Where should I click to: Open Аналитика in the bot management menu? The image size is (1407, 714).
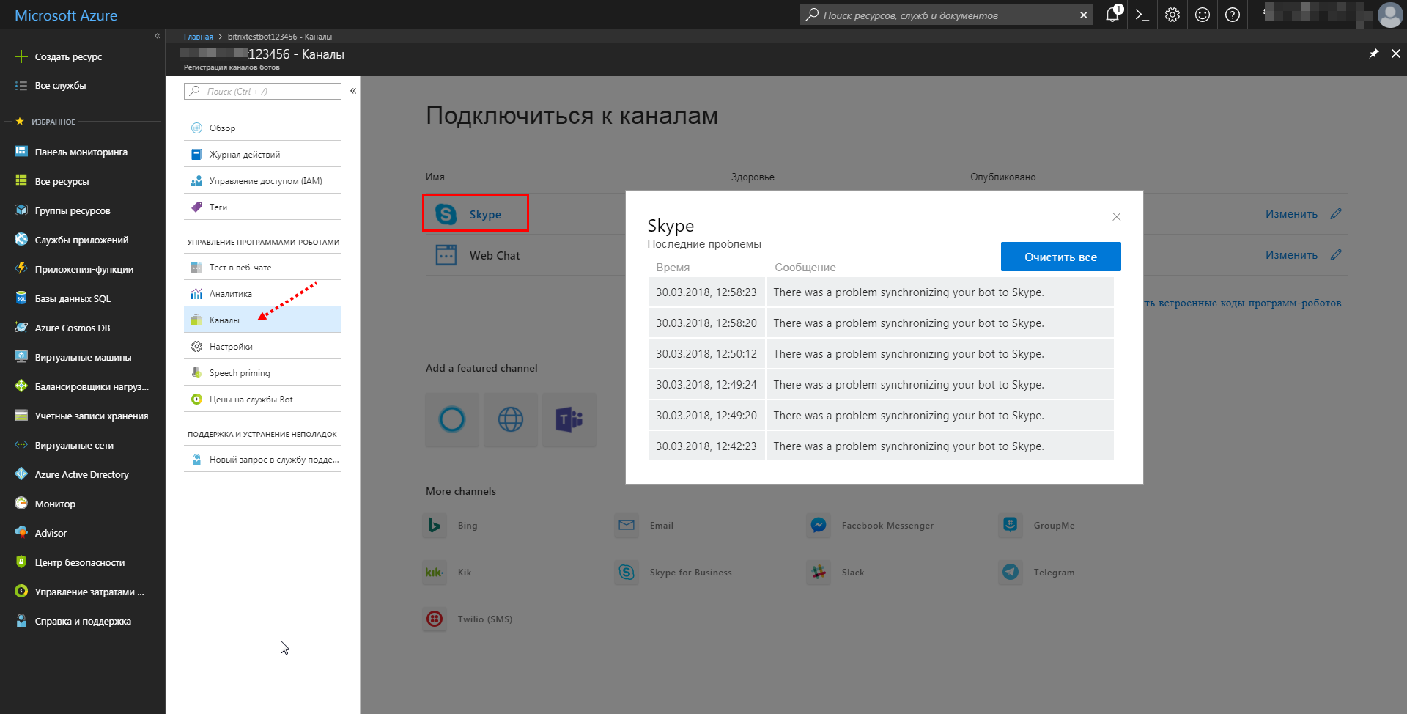[x=231, y=292]
